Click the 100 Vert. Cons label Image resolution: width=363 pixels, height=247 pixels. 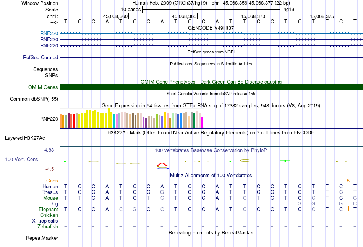[21, 159]
